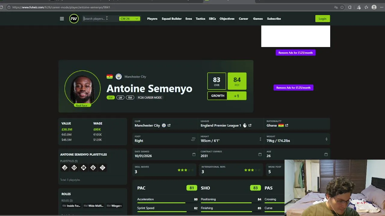Open the Games menu
The height and width of the screenshot is (216, 385).
(x=258, y=19)
